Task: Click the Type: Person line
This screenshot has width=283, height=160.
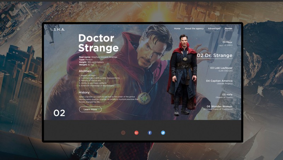Action: [86, 59]
